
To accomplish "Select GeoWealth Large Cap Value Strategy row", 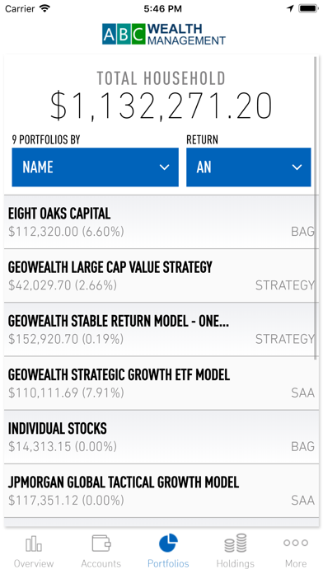I will click(161, 275).
